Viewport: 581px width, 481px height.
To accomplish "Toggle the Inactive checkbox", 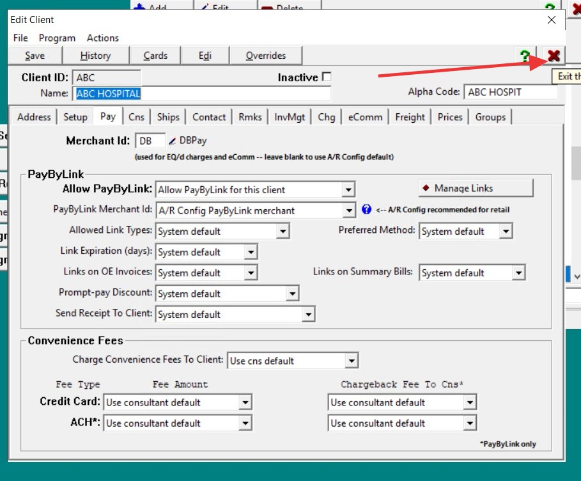I will point(327,77).
